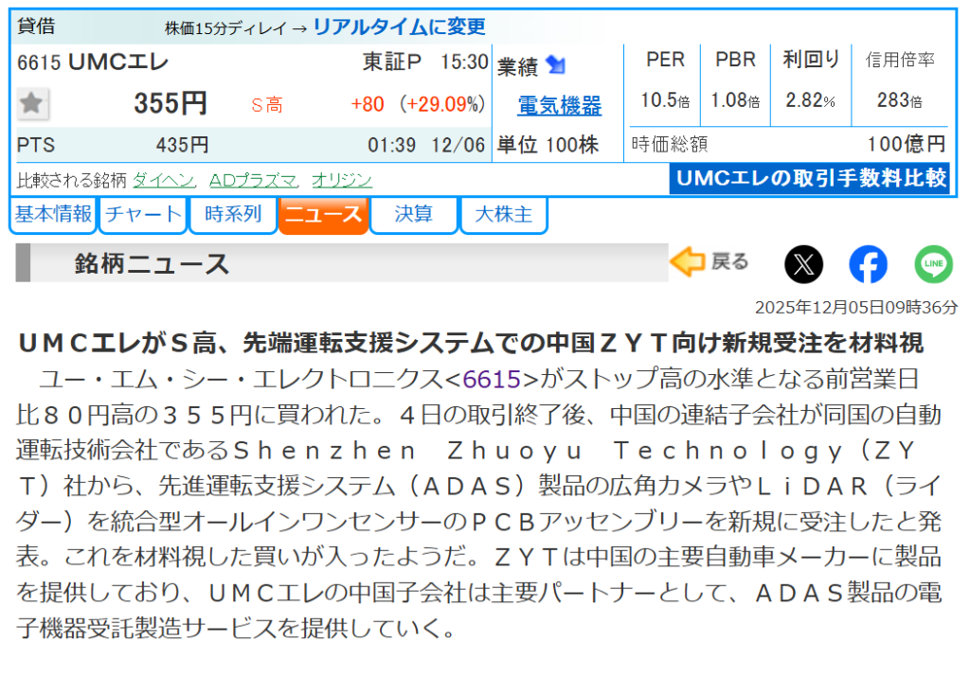Open compared stock オリジン
The width and height of the screenshot is (970, 679).
tap(342, 180)
